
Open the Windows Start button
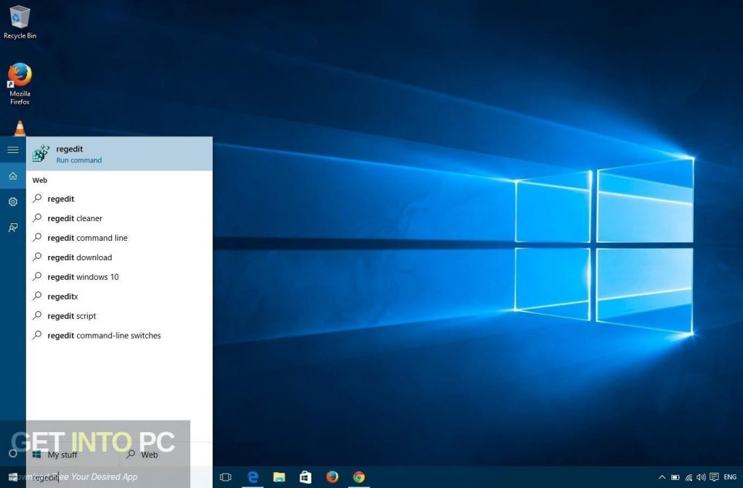(13, 477)
